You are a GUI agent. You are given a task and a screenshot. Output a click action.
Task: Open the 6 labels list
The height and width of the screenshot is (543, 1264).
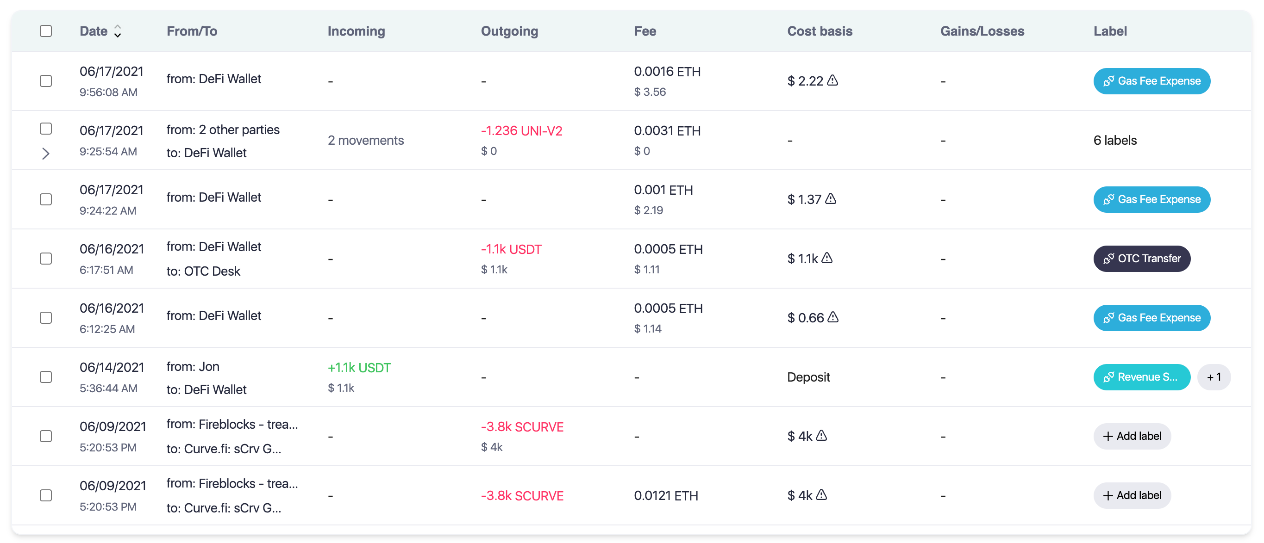[1115, 140]
